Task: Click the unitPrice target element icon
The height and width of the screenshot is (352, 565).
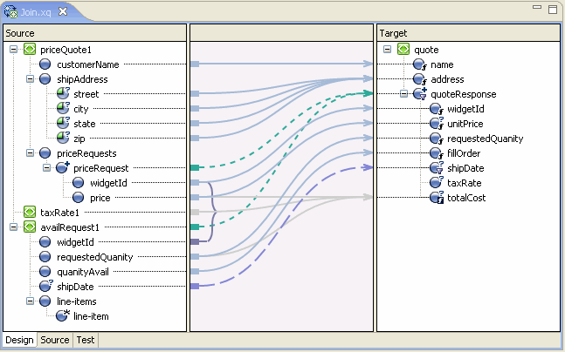Action: click(437, 124)
